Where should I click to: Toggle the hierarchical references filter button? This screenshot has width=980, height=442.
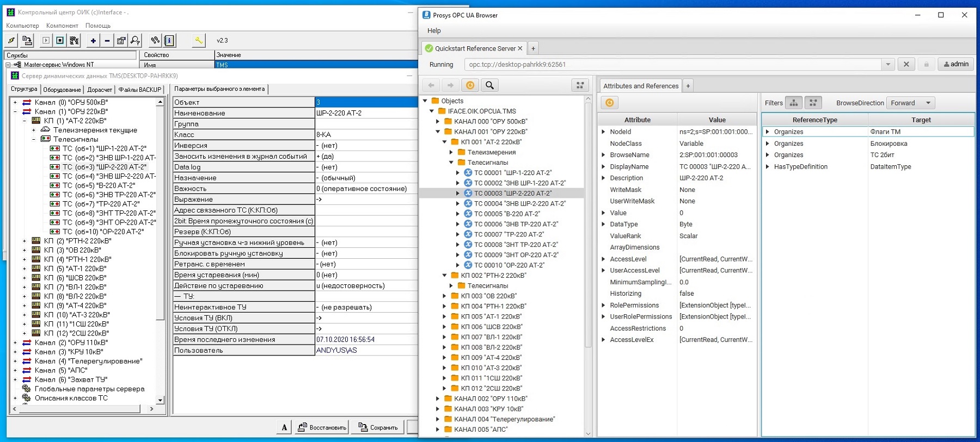(x=794, y=103)
